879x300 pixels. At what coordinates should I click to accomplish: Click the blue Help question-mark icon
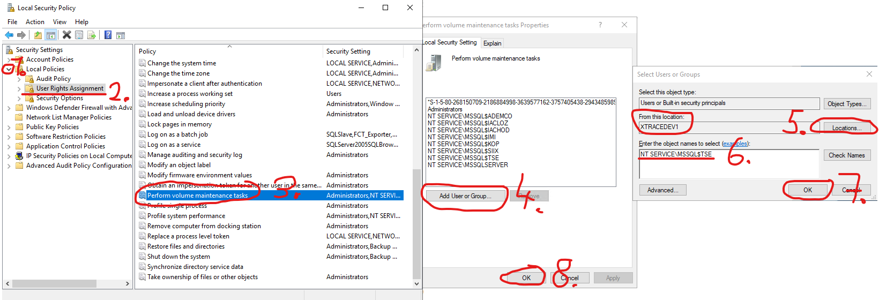(x=108, y=35)
